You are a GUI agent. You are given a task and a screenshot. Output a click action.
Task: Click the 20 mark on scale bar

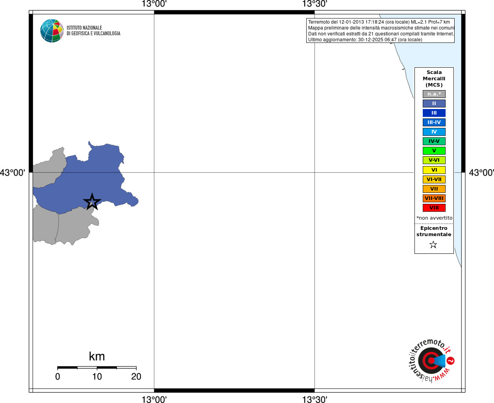click(136, 377)
